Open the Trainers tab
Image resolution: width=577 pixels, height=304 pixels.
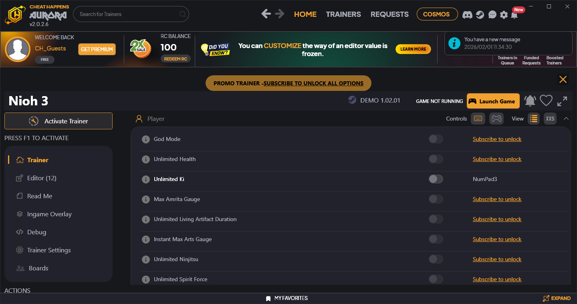[x=343, y=14]
